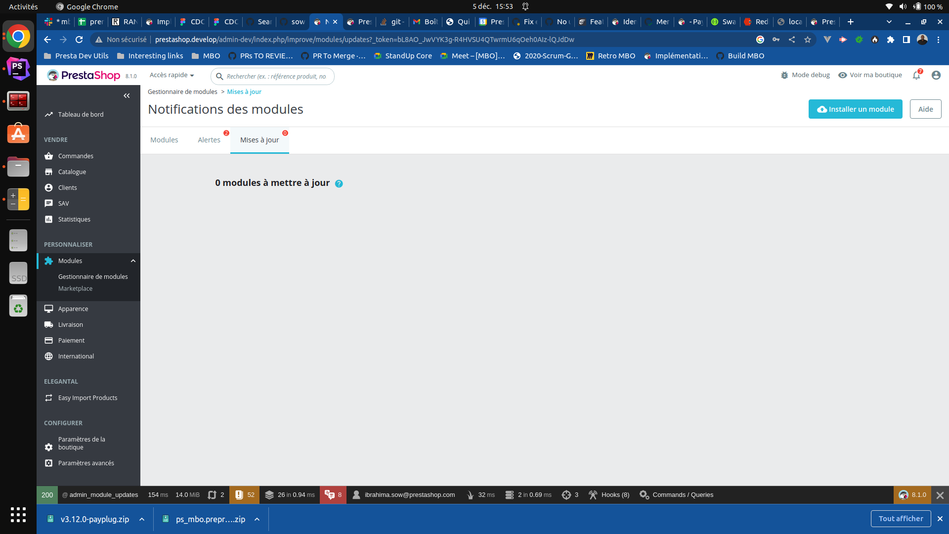Open the Marketplace link in the sidebar

coord(75,288)
